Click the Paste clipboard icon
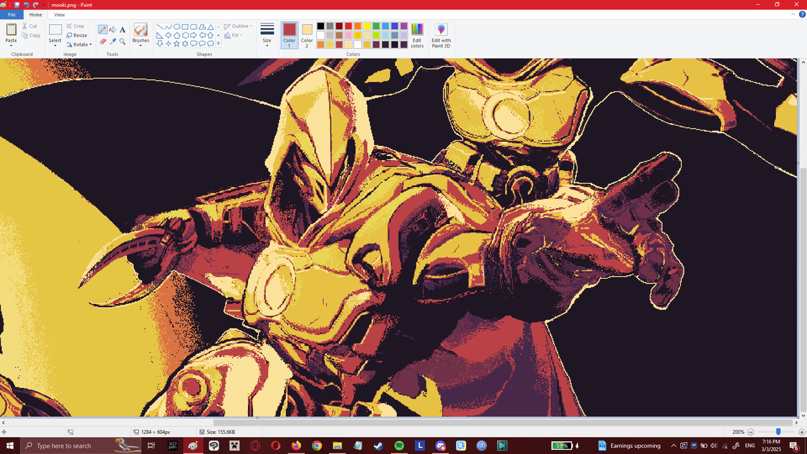Viewport: 807px width, 454px height. tap(11, 30)
